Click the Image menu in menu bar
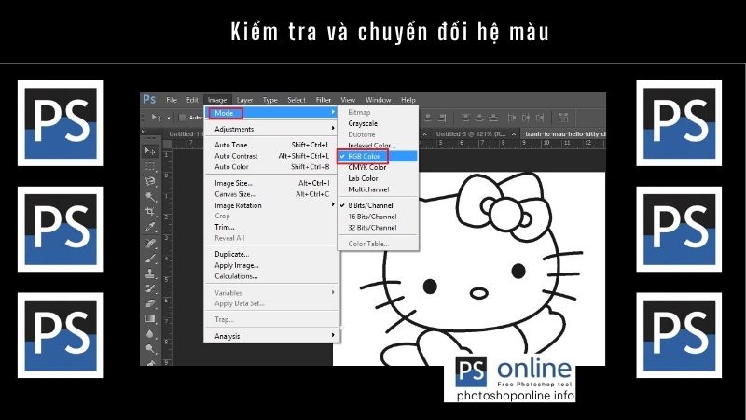 pos(217,100)
